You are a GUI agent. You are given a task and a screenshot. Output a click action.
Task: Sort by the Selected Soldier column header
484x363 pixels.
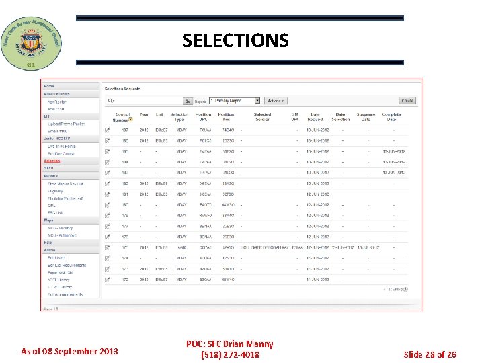pos(262,117)
